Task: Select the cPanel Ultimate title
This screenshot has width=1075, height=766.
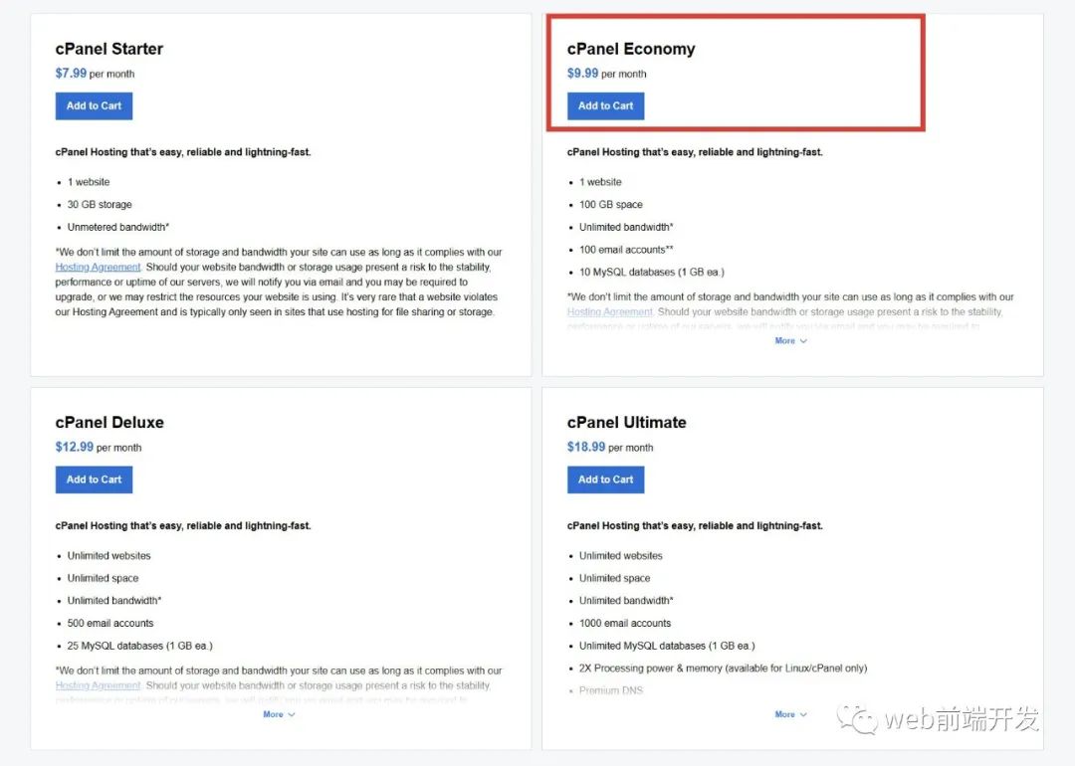Action: click(x=626, y=422)
